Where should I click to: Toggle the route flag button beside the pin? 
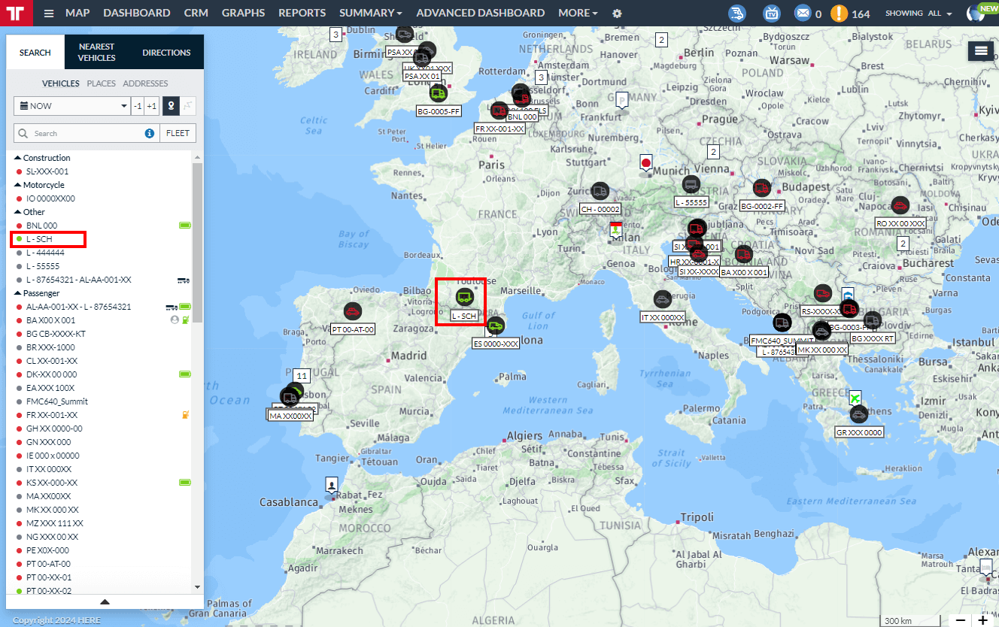tap(188, 106)
